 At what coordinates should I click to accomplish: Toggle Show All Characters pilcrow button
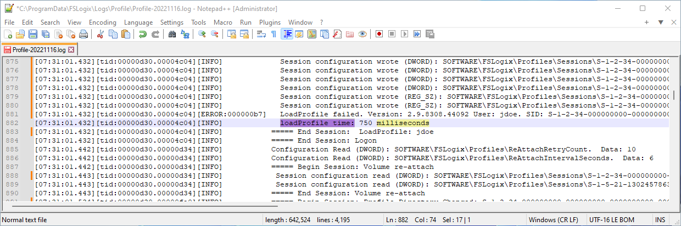click(x=273, y=34)
